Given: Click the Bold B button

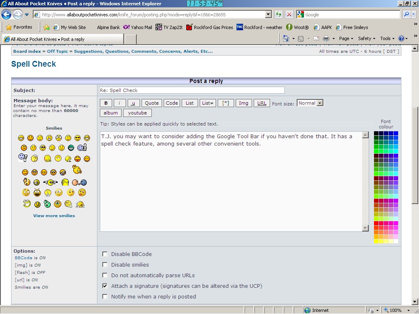Looking at the screenshot, I should point(106,103).
